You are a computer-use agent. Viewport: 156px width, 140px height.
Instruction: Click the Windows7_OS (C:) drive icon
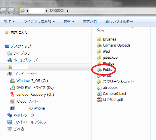13,81
